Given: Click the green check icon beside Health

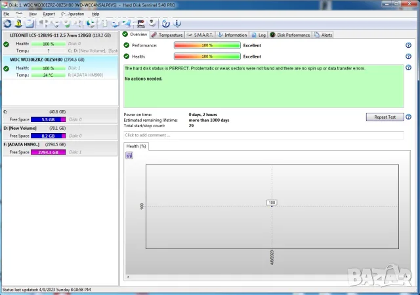Looking at the screenshot, I should tap(127, 56).
